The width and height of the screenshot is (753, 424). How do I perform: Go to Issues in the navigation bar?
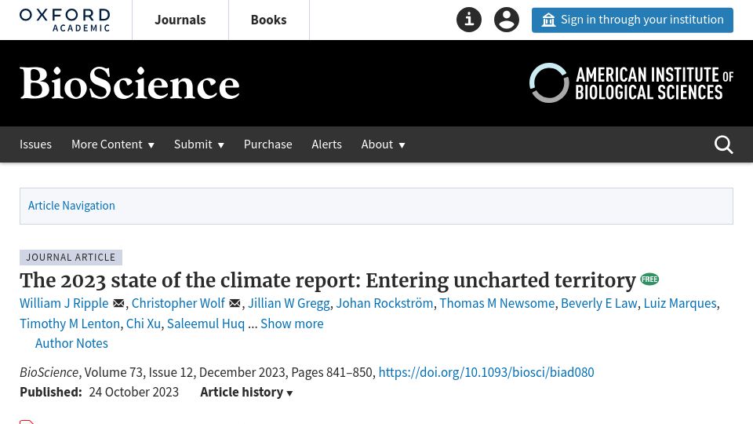[35, 144]
